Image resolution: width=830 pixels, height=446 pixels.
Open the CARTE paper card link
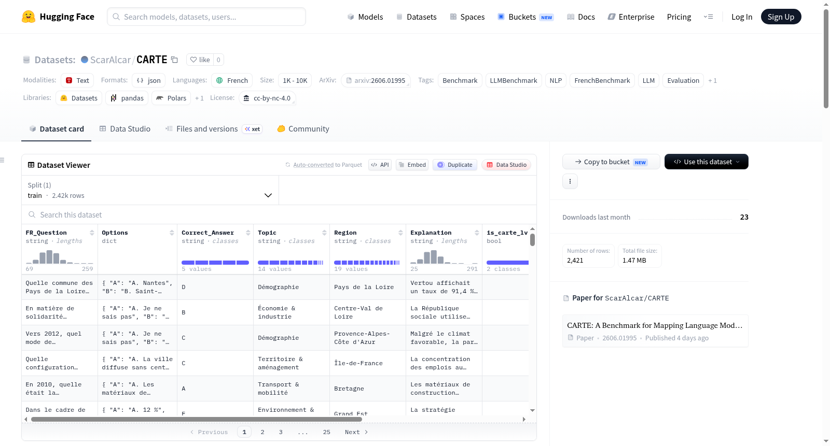655,331
